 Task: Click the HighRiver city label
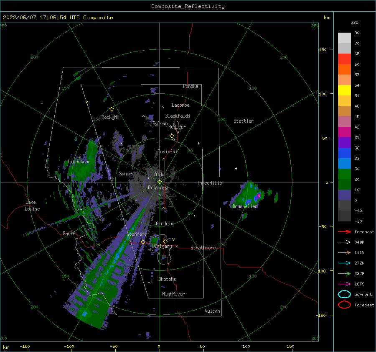pos(173,294)
